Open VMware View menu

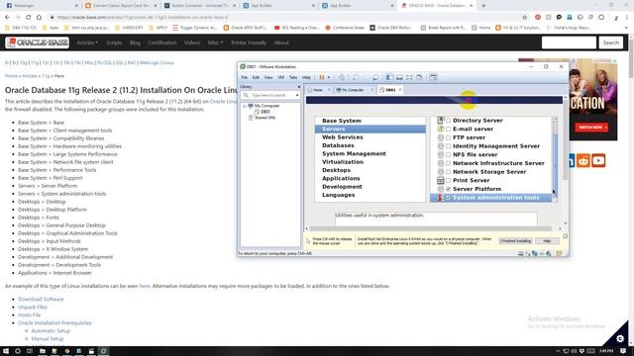pyautogui.click(x=268, y=77)
